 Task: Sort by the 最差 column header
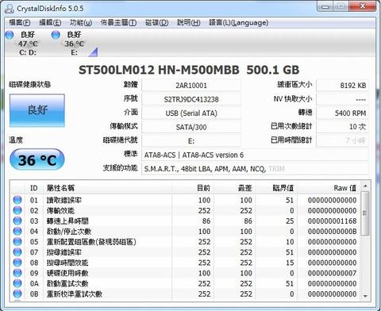[x=234, y=188]
